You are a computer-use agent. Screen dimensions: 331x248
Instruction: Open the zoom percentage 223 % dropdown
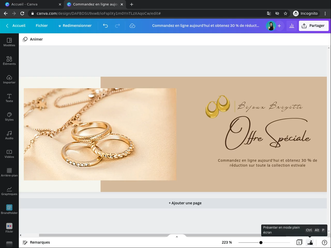(x=227, y=242)
